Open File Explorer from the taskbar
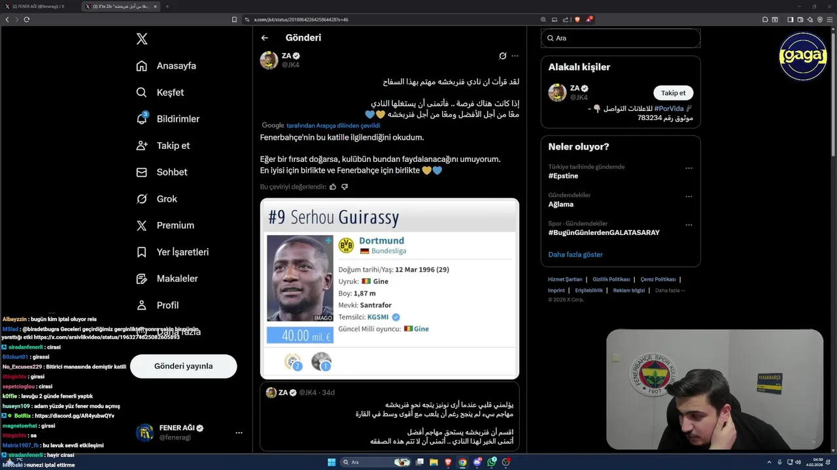837x470 pixels. 434,462
